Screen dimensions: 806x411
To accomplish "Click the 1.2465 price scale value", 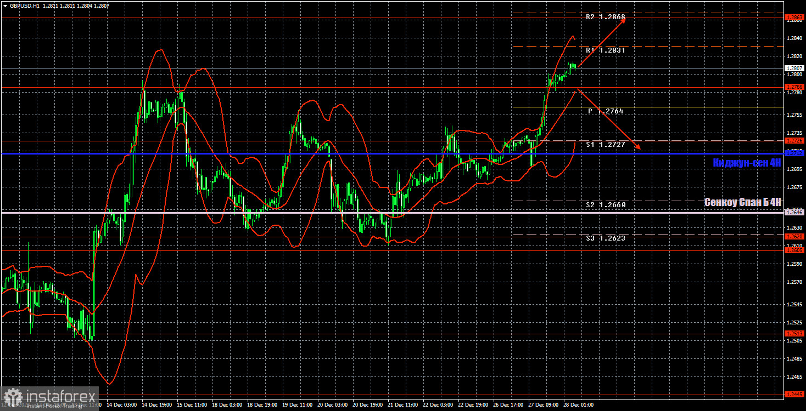I will pos(794,376).
